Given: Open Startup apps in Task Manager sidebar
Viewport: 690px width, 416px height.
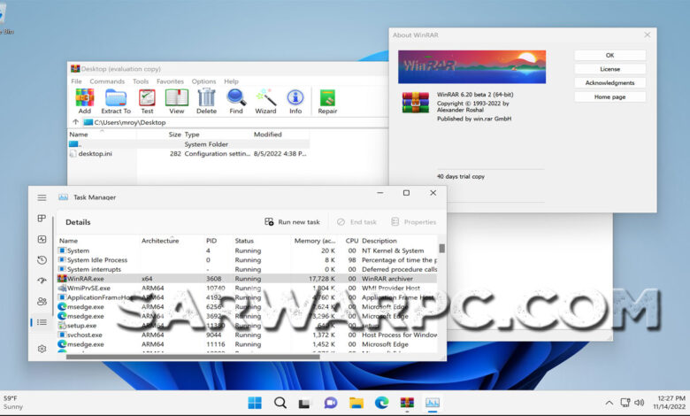Looking at the screenshot, I should point(42,281).
